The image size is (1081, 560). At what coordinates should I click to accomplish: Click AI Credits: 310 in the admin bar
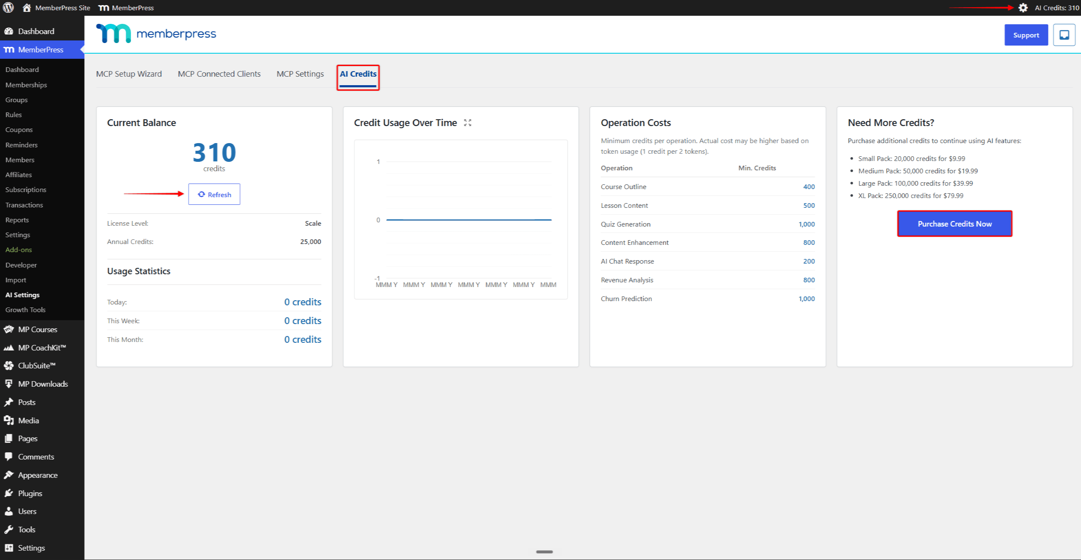[x=1057, y=8]
